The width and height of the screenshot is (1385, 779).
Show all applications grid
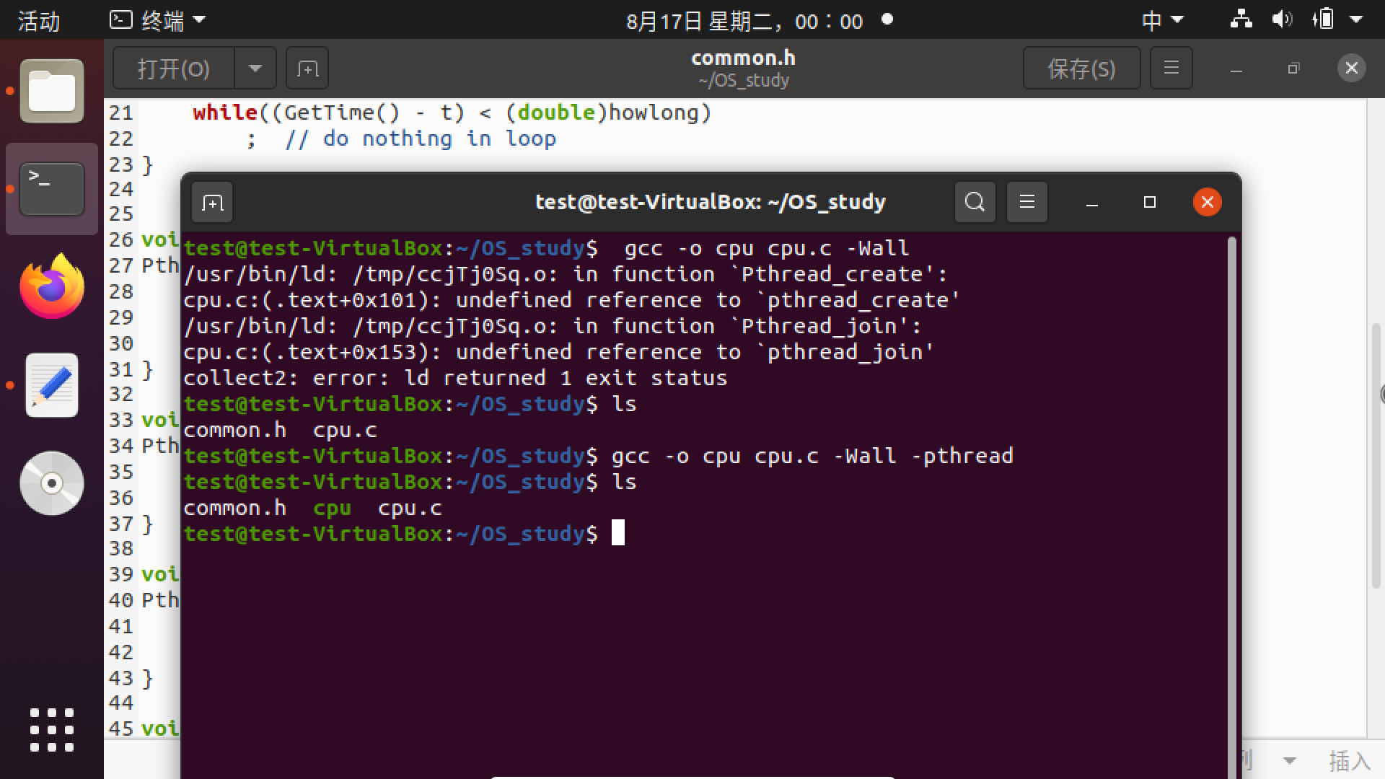point(51,729)
